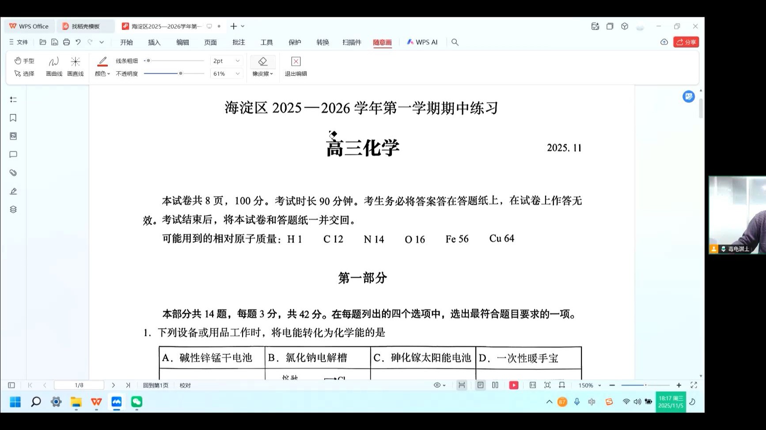The width and height of the screenshot is (766, 430).
Task: Click the redo arrow icon
Action: pos(90,42)
